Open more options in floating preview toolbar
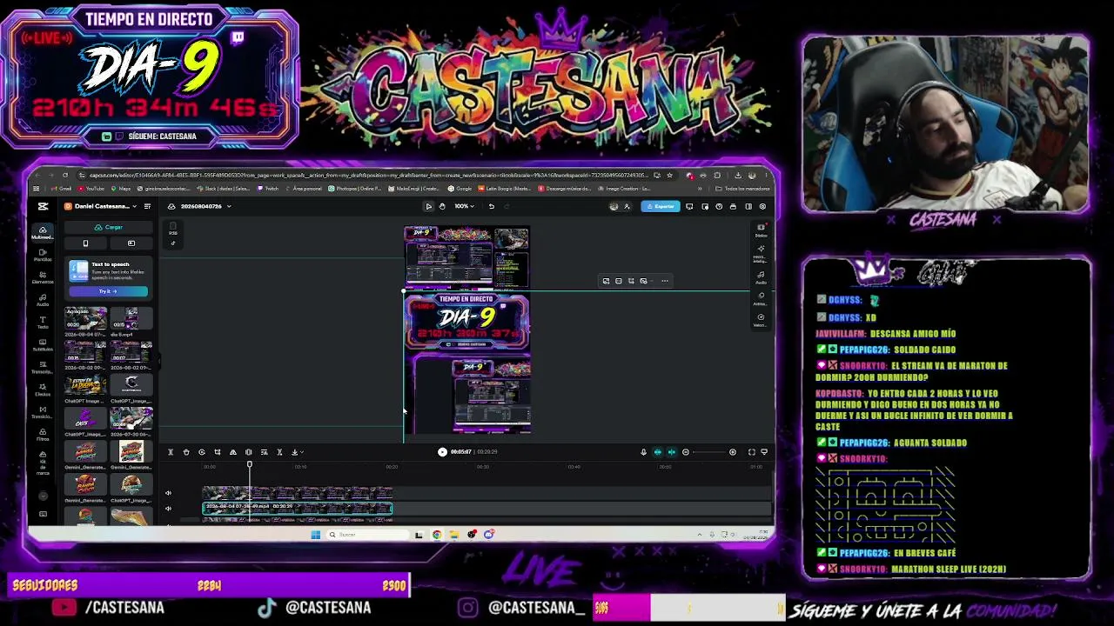The height and width of the screenshot is (626, 1114). 665,281
